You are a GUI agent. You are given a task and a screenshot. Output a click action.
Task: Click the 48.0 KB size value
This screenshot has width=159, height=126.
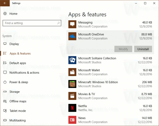pos(147,23)
